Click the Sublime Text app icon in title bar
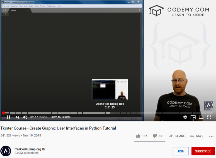This screenshot has width=216, height=158. tap(3, 2)
